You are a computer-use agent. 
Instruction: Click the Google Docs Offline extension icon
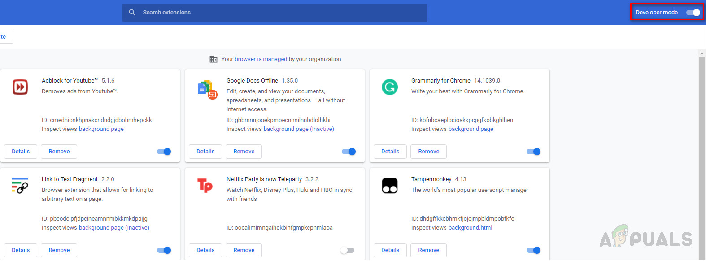click(x=207, y=89)
